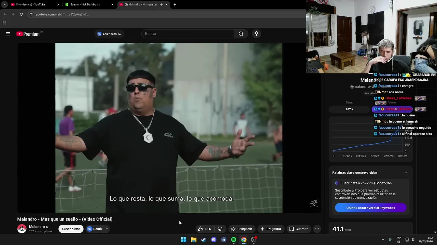Click the Malandro channel avatar
Image resolution: width=437 pixels, height=245 pixels.
pyautogui.click(x=22, y=229)
